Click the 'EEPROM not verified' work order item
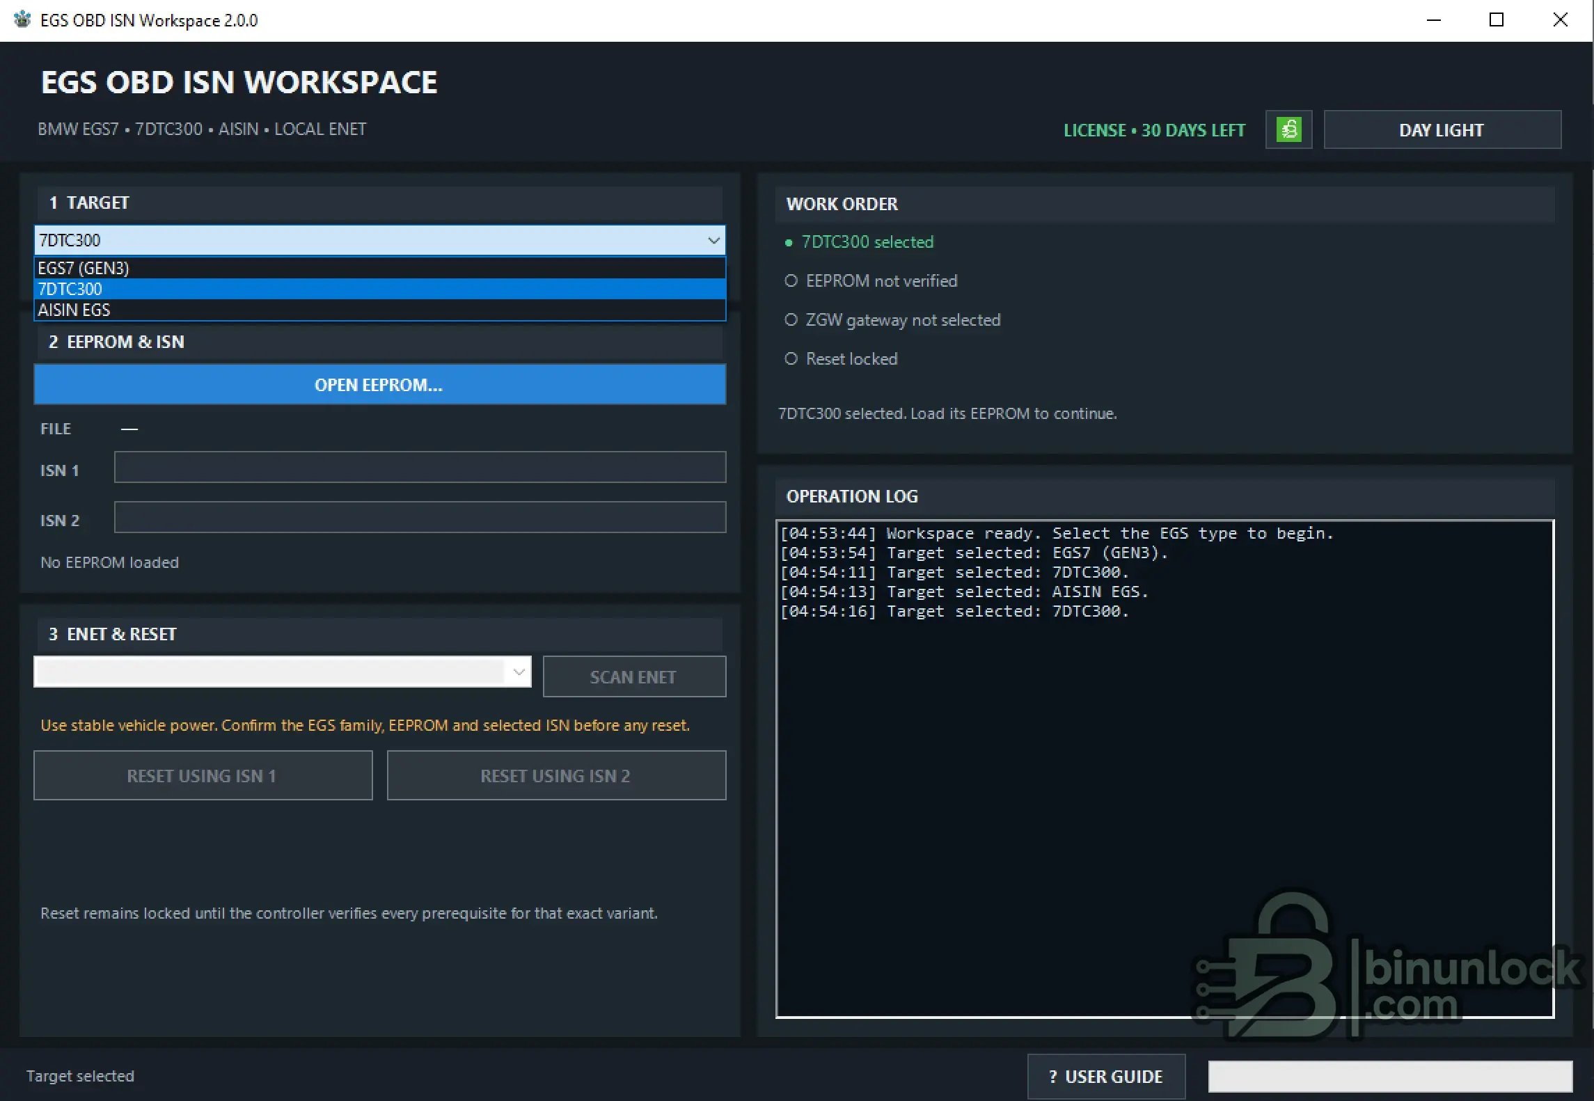This screenshot has height=1101, width=1594. click(871, 281)
